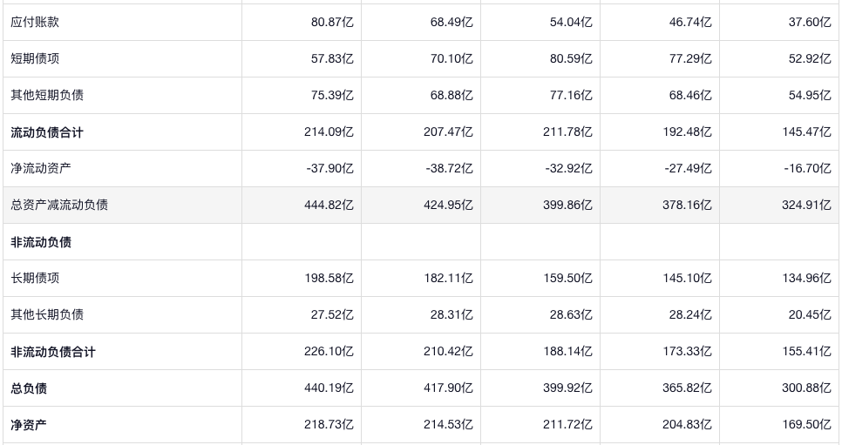Select the 长期债项 row label
Image resolution: width=842 pixels, height=445 pixels.
35,278
